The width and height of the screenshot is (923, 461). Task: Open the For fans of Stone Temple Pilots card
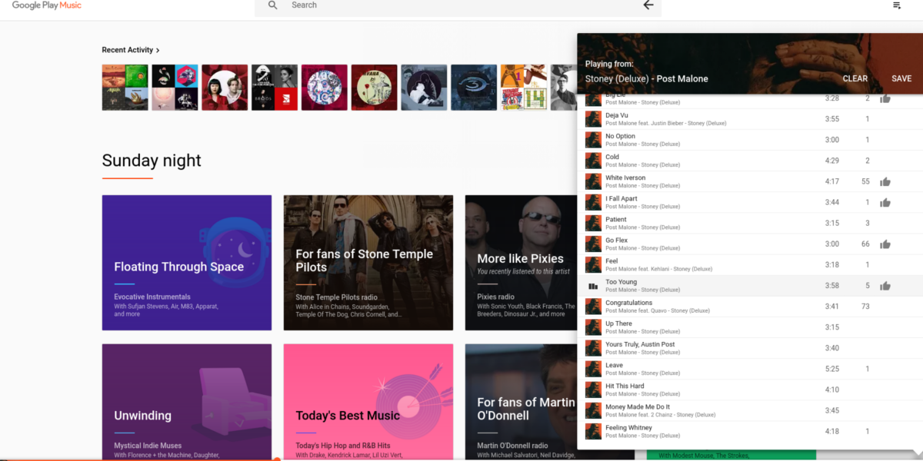click(368, 263)
